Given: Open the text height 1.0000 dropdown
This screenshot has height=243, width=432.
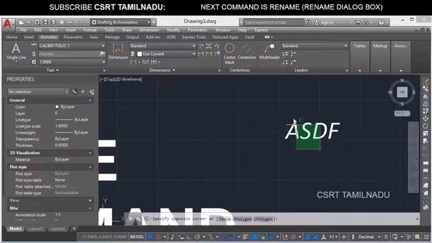Looking at the screenshot, I should click(103, 62).
